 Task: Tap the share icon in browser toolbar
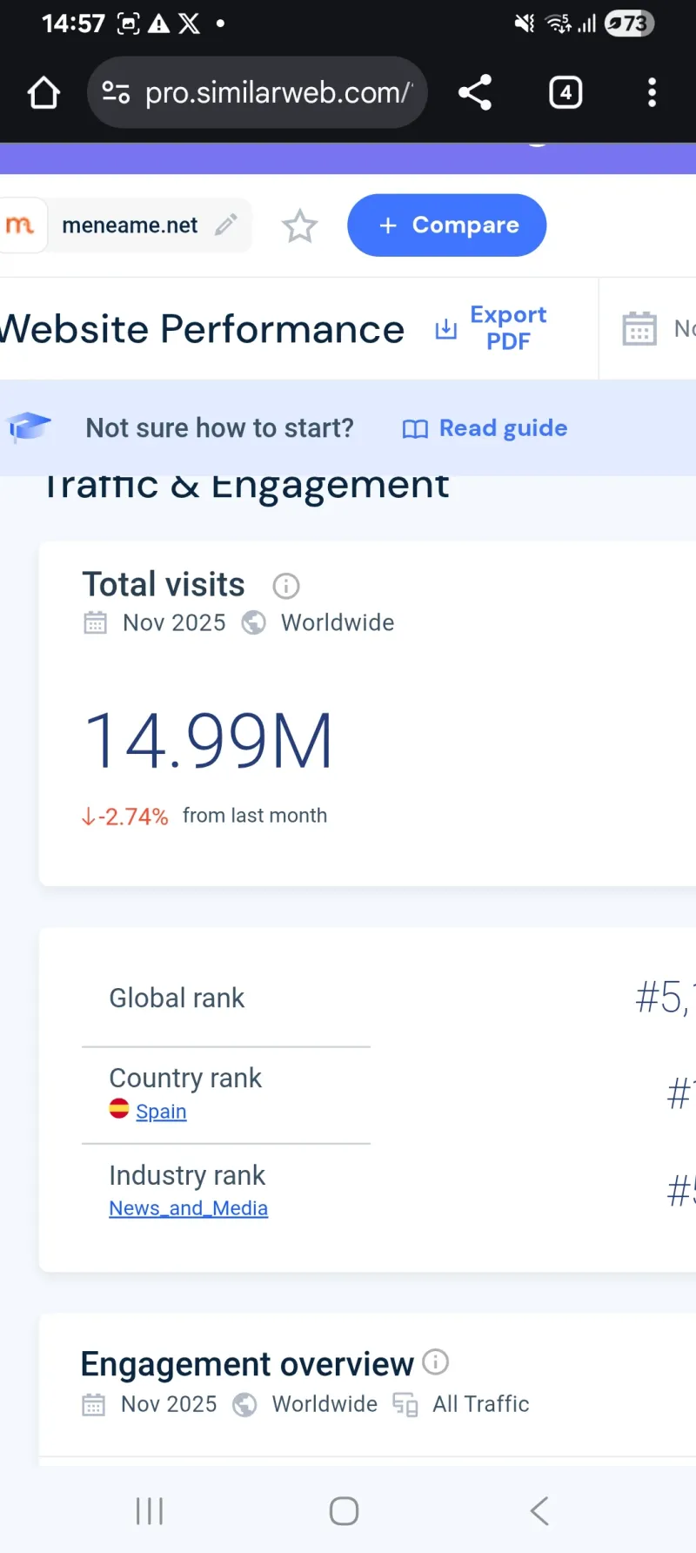pos(475,92)
